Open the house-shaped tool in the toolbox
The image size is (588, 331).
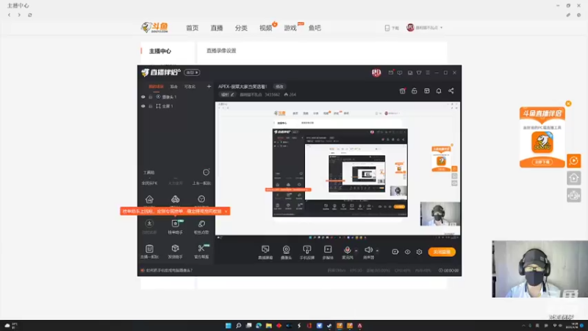pyautogui.click(x=149, y=199)
